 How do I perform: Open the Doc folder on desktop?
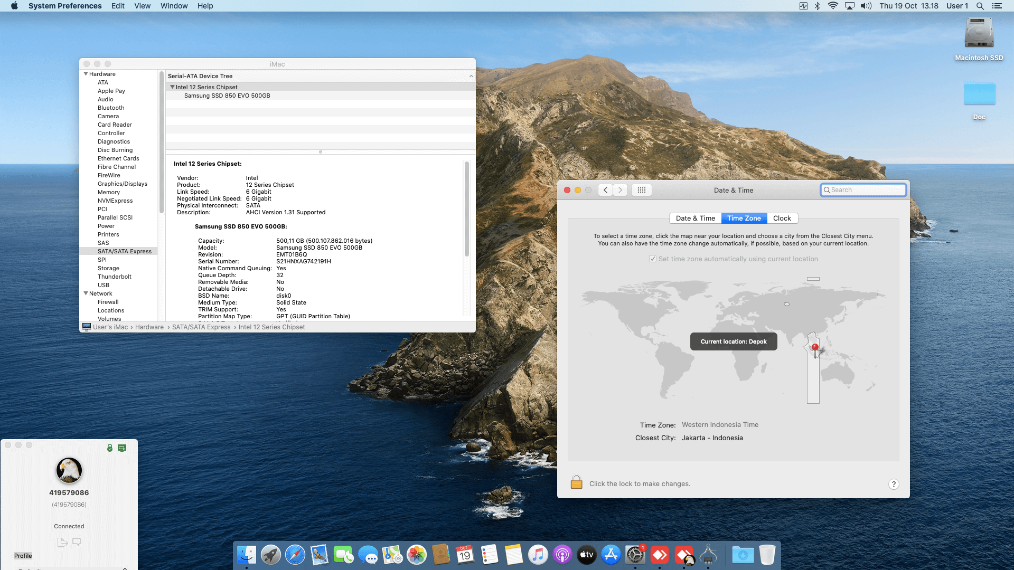click(980, 94)
